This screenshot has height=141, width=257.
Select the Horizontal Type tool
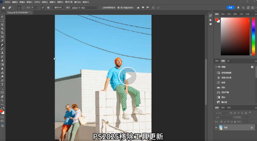click(2, 85)
